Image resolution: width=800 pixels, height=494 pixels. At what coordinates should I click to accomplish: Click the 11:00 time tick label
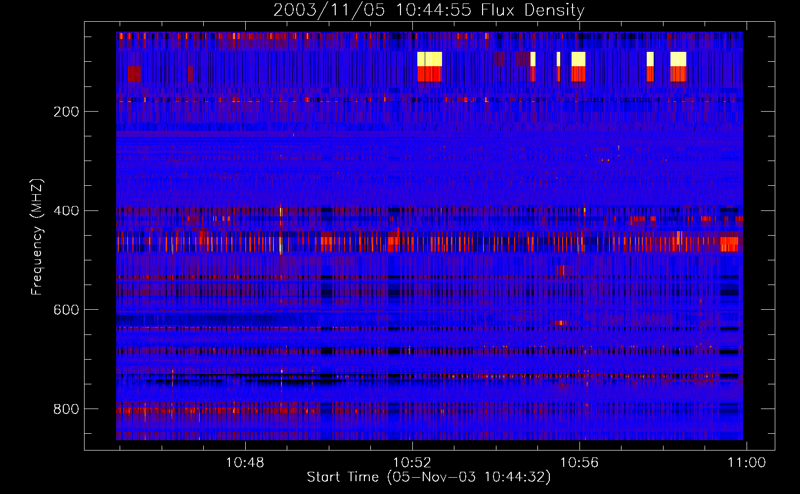(x=746, y=463)
